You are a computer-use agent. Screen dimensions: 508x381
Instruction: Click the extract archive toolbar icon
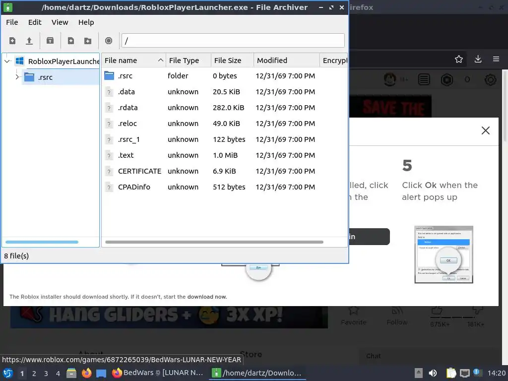tap(50, 41)
